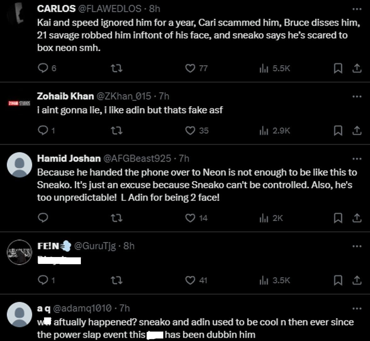This screenshot has width=370, height=341.
Task: Like Zohaib Khan's tweet
Action: [x=190, y=130]
